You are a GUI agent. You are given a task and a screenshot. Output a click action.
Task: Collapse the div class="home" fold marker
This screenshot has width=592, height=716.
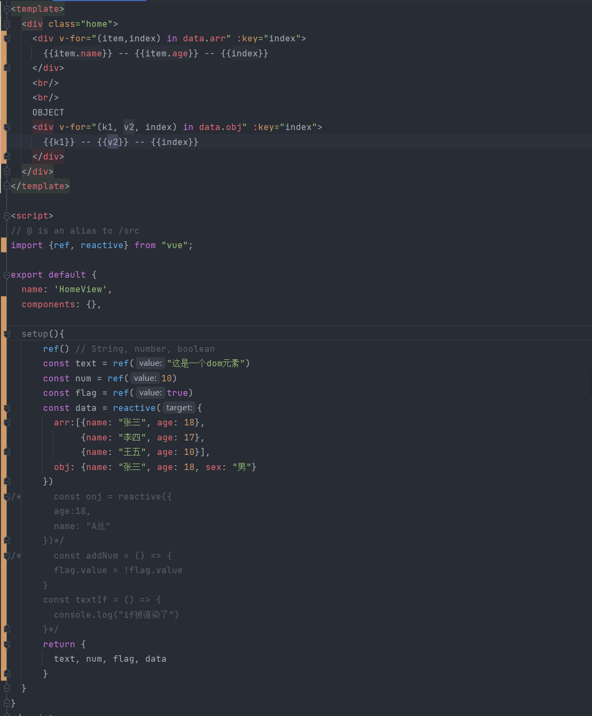click(x=7, y=24)
